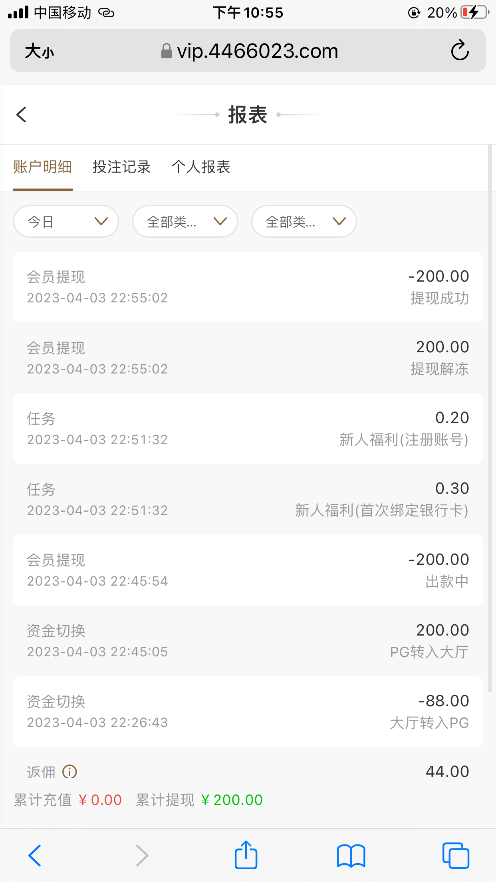Tap the page back arrow beside 报表

click(x=22, y=115)
